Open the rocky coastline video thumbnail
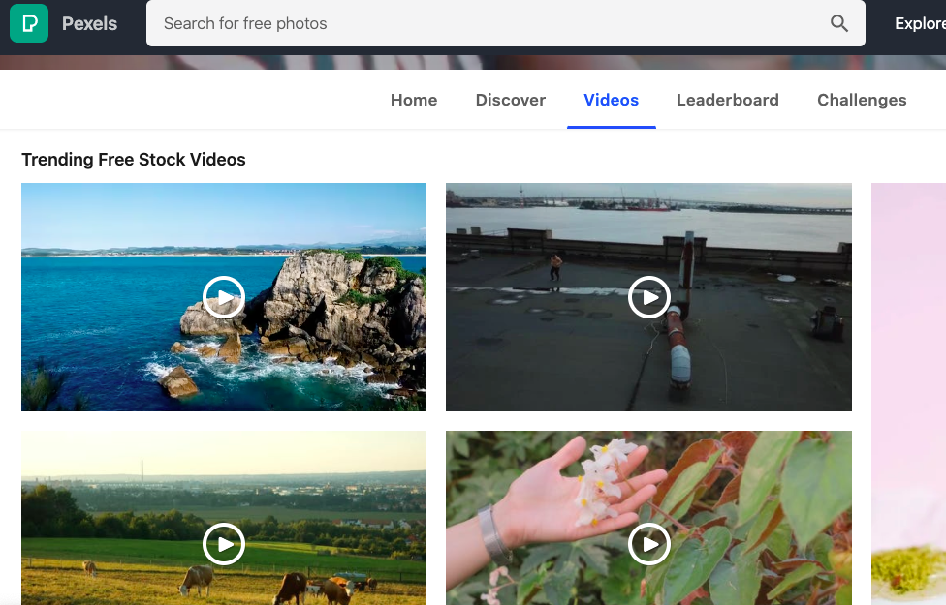946x605 pixels. [224, 297]
